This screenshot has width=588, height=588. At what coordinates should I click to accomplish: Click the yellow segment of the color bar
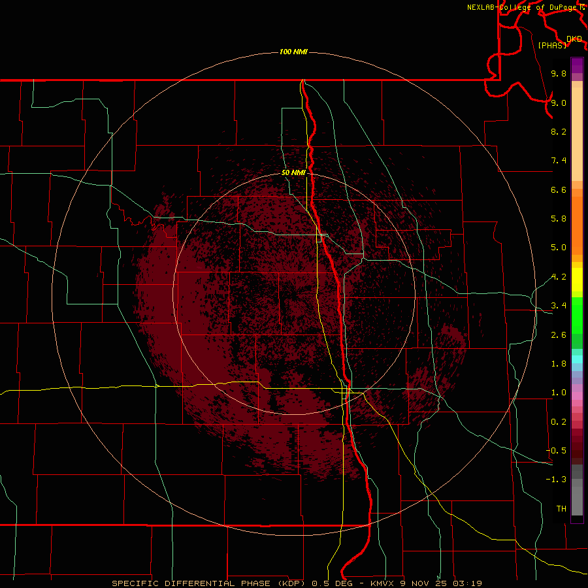coord(577,280)
